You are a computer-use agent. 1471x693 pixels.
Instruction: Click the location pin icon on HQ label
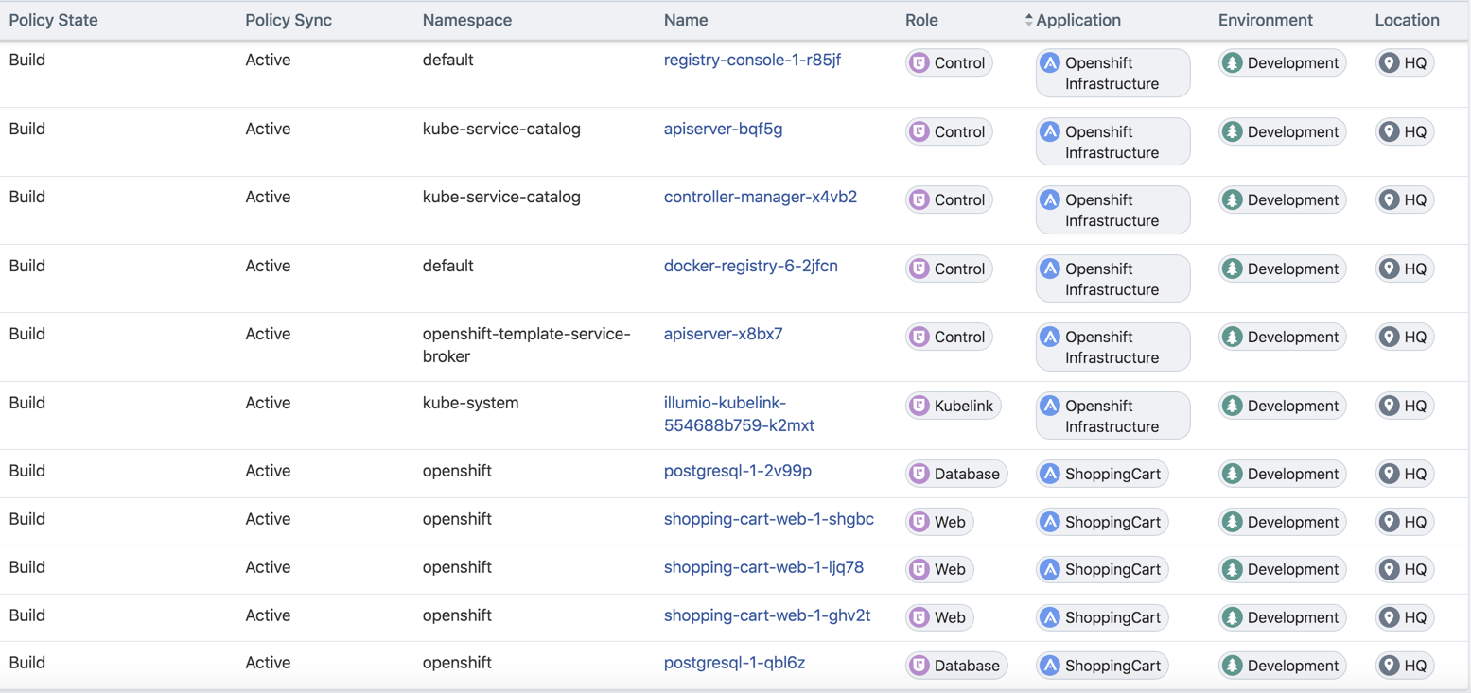1389,62
